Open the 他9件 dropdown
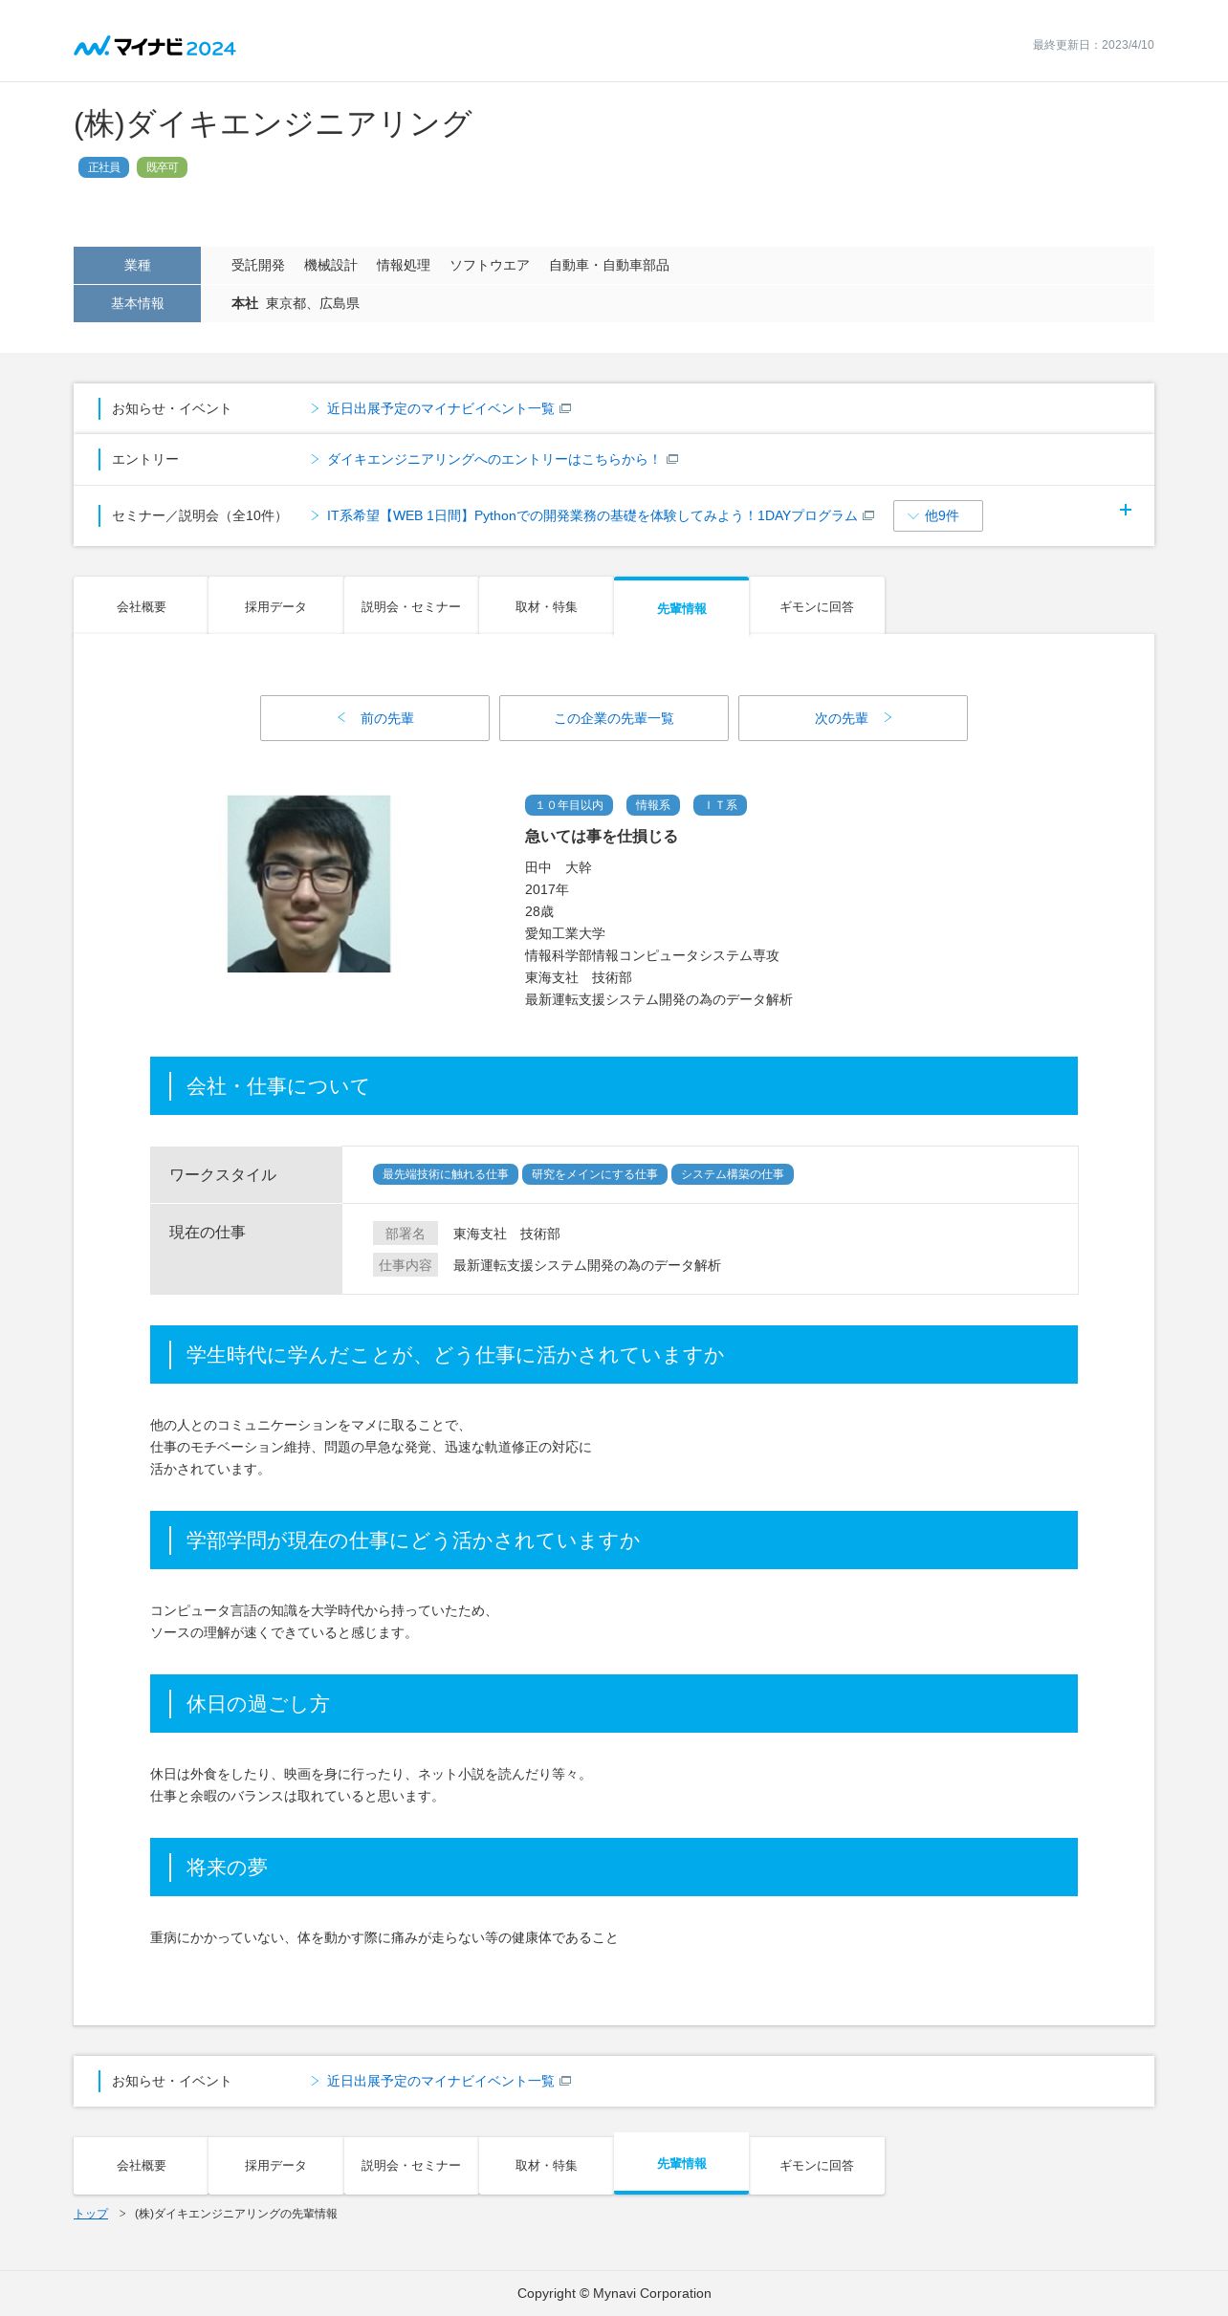Viewport: 1228px width, 2316px height. tap(937, 516)
